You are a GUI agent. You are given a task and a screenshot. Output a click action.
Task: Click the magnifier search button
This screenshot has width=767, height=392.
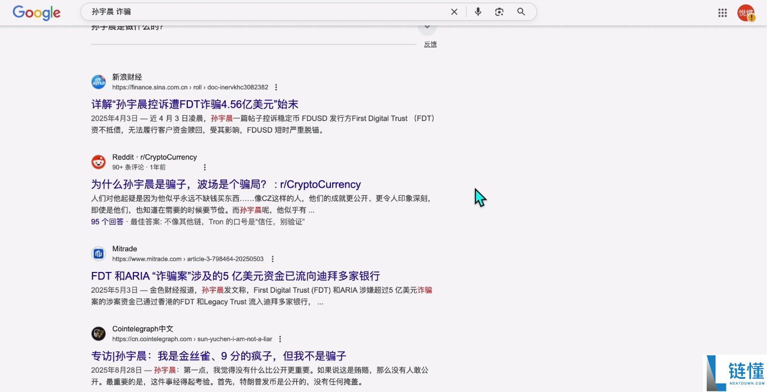click(521, 12)
